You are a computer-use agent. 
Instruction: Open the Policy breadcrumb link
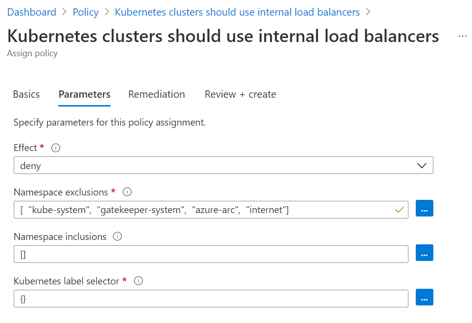86,12
